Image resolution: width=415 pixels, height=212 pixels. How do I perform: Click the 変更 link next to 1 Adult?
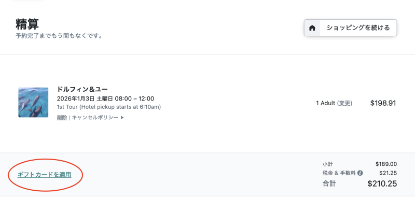(344, 103)
